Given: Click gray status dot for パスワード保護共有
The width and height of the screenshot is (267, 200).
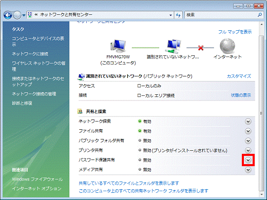Looking at the screenshot, I should click(140, 160).
